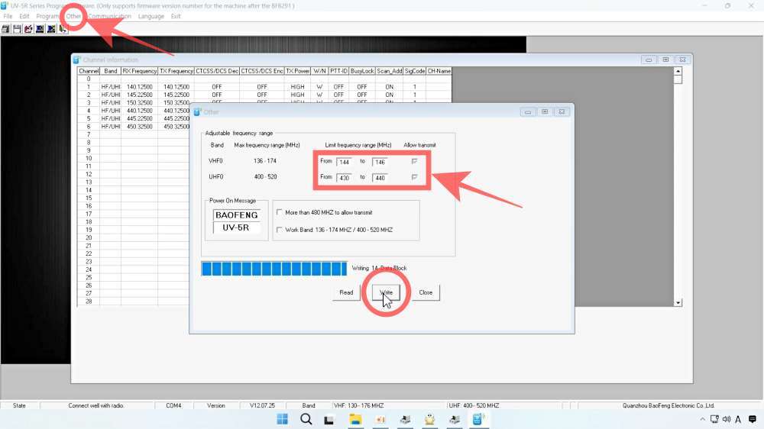Click the Scan_Add ON cell in channel 2
The width and height of the screenshot is (764, 429).
coord(390,95)
